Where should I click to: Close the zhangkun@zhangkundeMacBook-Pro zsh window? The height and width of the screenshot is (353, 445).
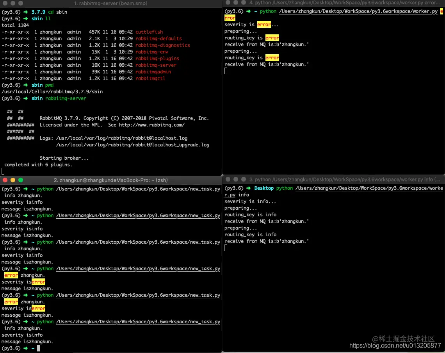point(5,180)
